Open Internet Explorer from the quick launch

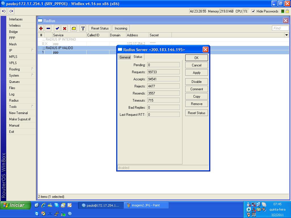pos(43,205)
